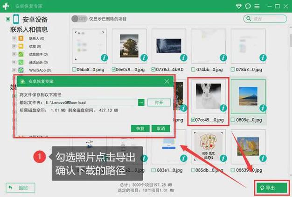
Task: Select the 联系人和信息 category heading
Action: (x=29, y=29)
